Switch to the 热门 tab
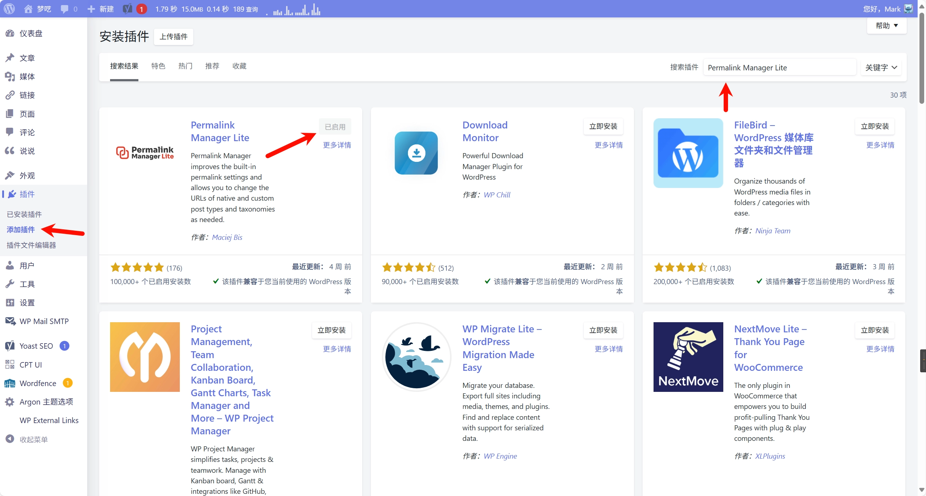Screen dimensions: 926x496 [185, 66]
